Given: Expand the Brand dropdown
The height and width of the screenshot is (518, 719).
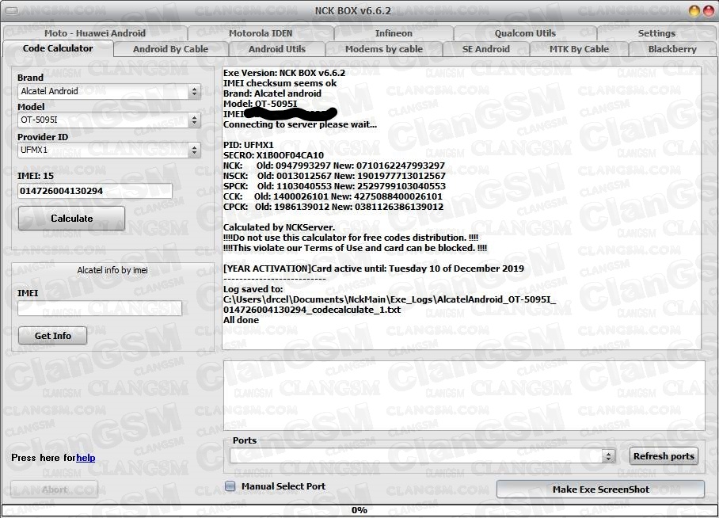Looking at the screenshot, I should (195, 91).
